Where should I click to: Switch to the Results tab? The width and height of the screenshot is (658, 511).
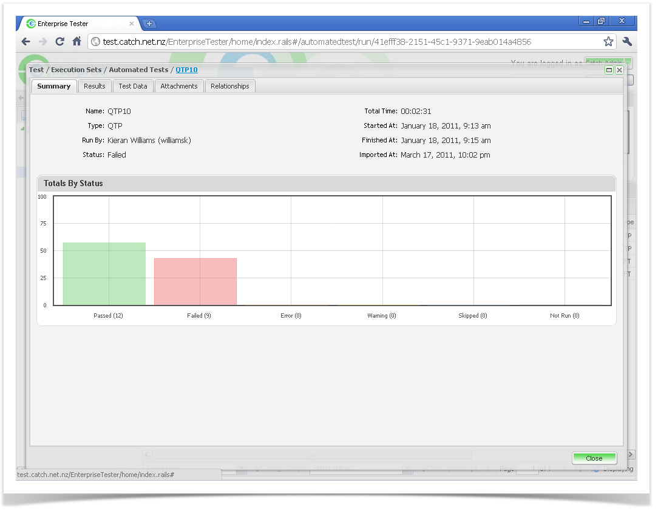point(95,86)
